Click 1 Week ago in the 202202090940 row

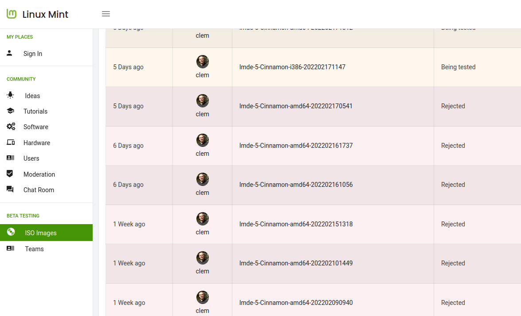click(129, 303)
